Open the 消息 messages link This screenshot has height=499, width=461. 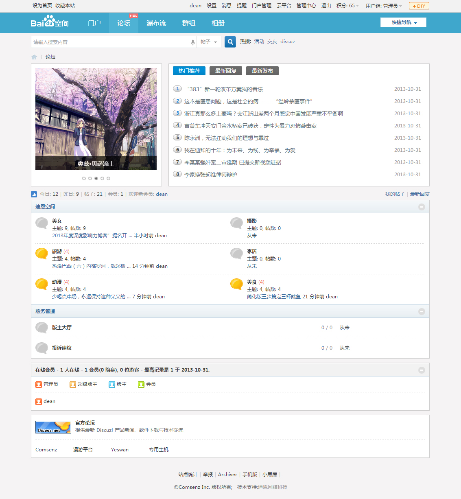[x=227, y=6]
